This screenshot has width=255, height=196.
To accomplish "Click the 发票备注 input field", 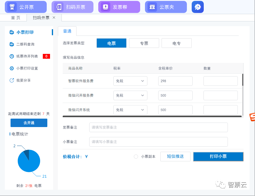I will [159, 127].
